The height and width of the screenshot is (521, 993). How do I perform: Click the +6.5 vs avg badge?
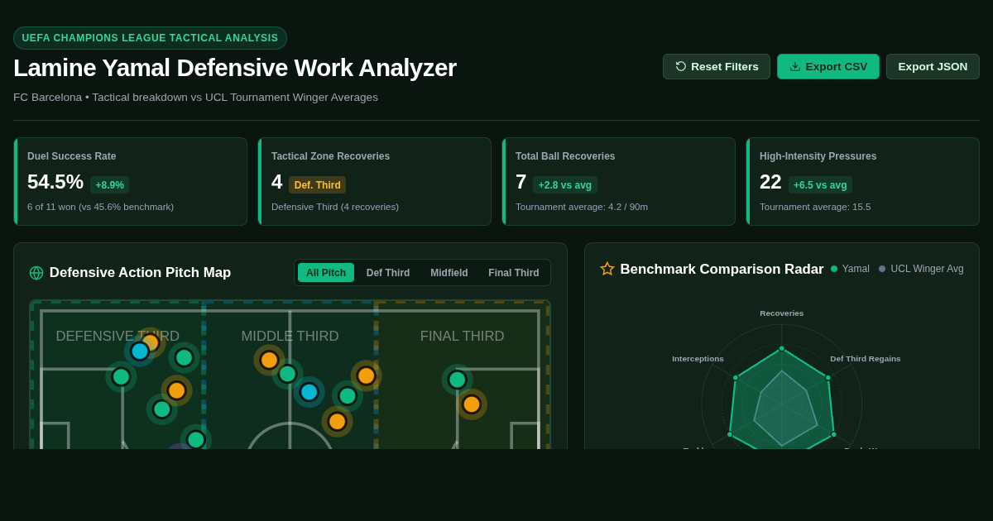821,185
